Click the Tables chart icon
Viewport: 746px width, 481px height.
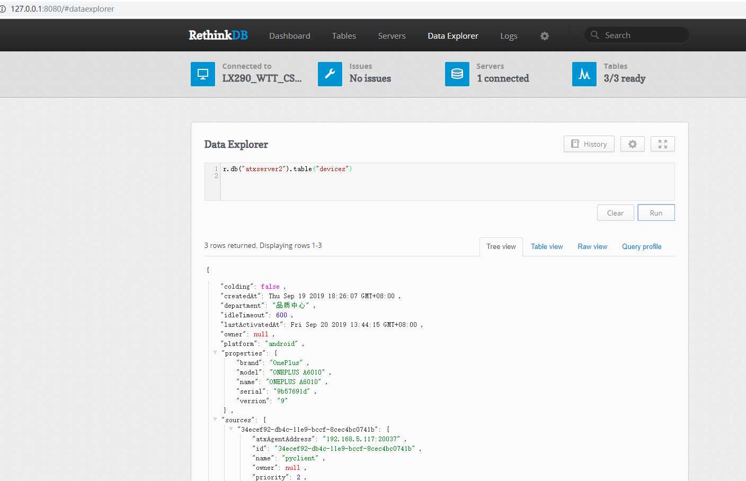[584, 74]
